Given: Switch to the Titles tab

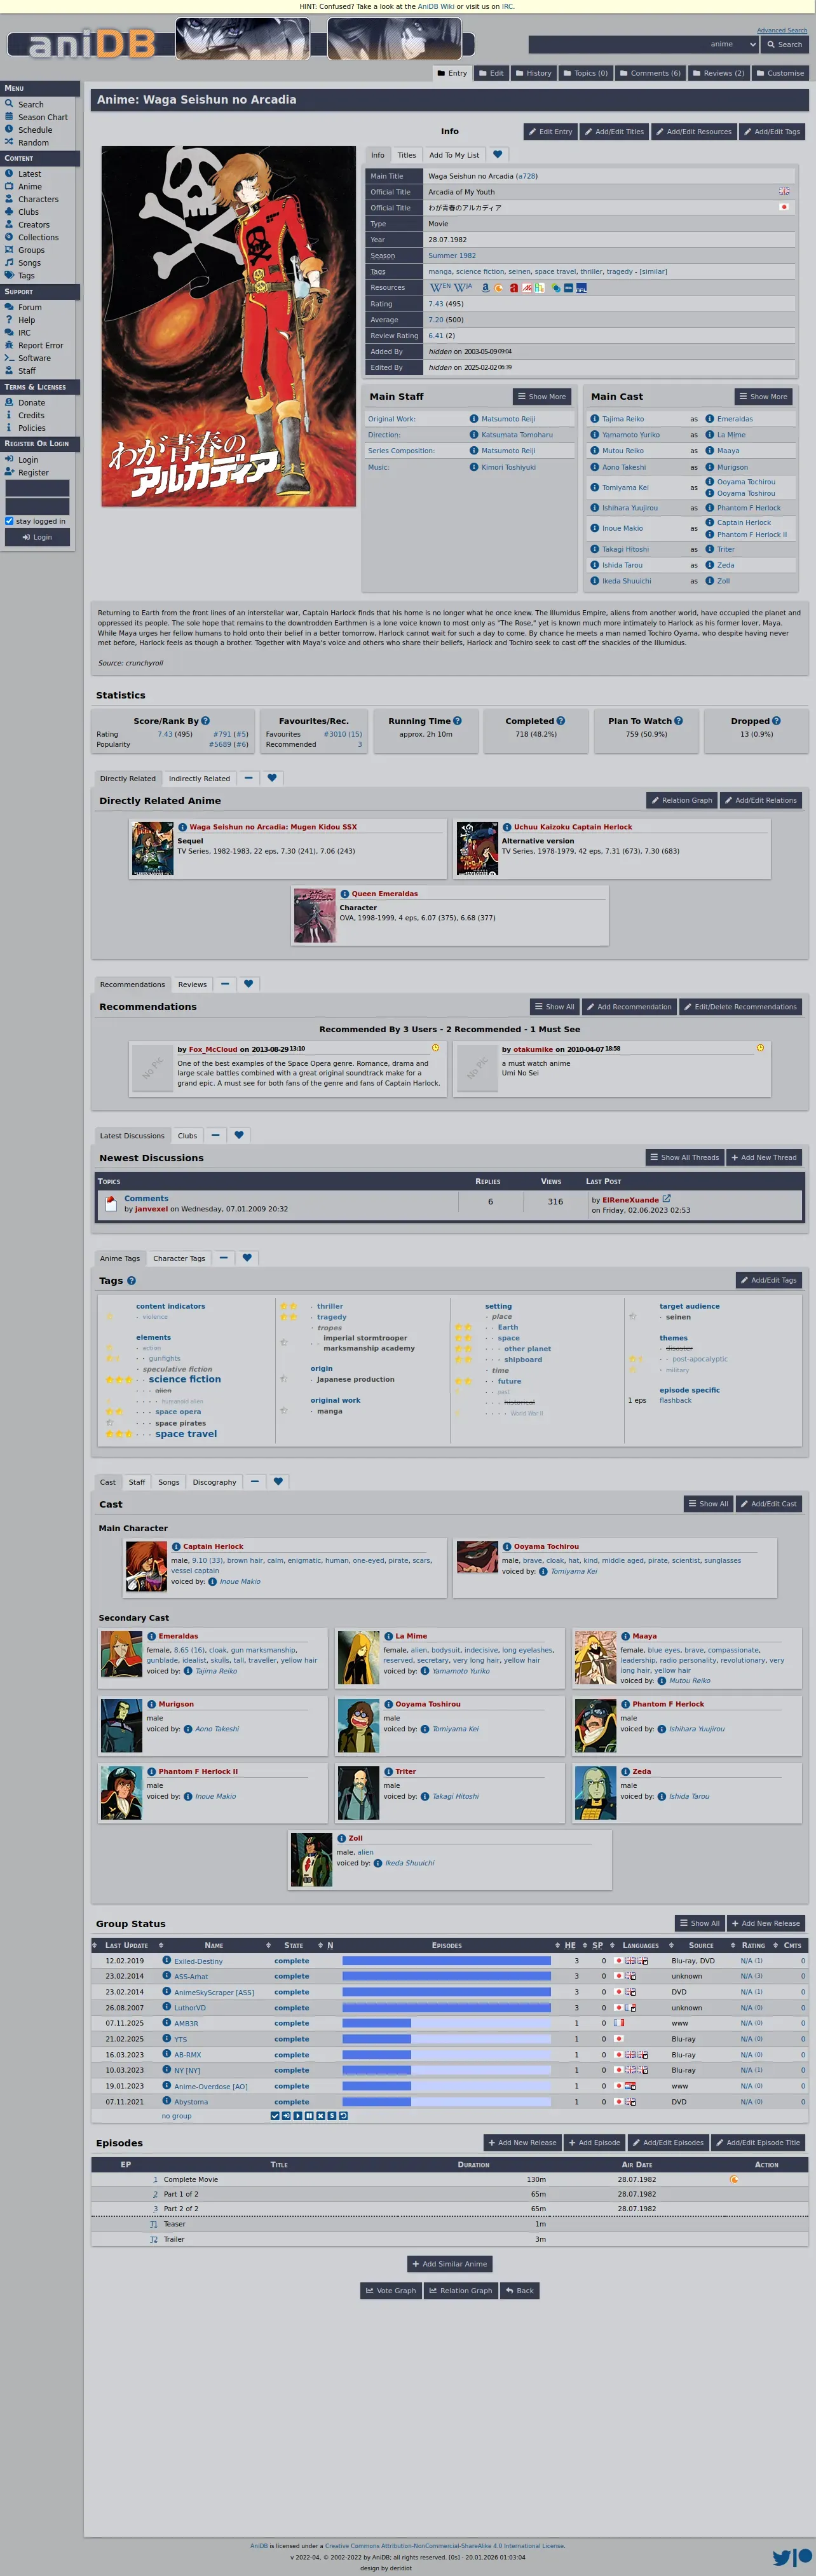Looking at the screenshot, I should click(x=407, y=155).
